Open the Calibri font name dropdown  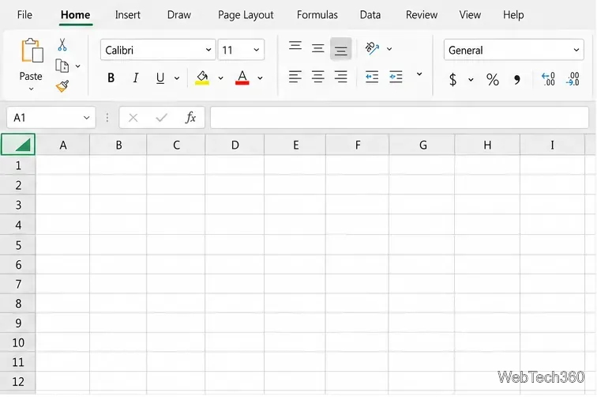[x=208, y=50]
